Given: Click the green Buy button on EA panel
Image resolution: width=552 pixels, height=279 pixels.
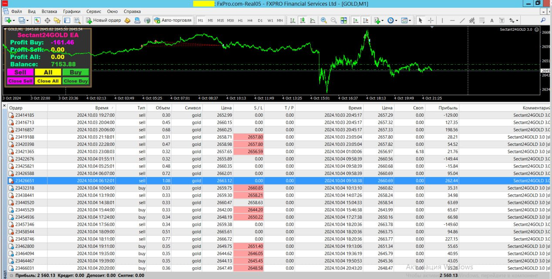Looking at the screenshot, I should [76, 72].
